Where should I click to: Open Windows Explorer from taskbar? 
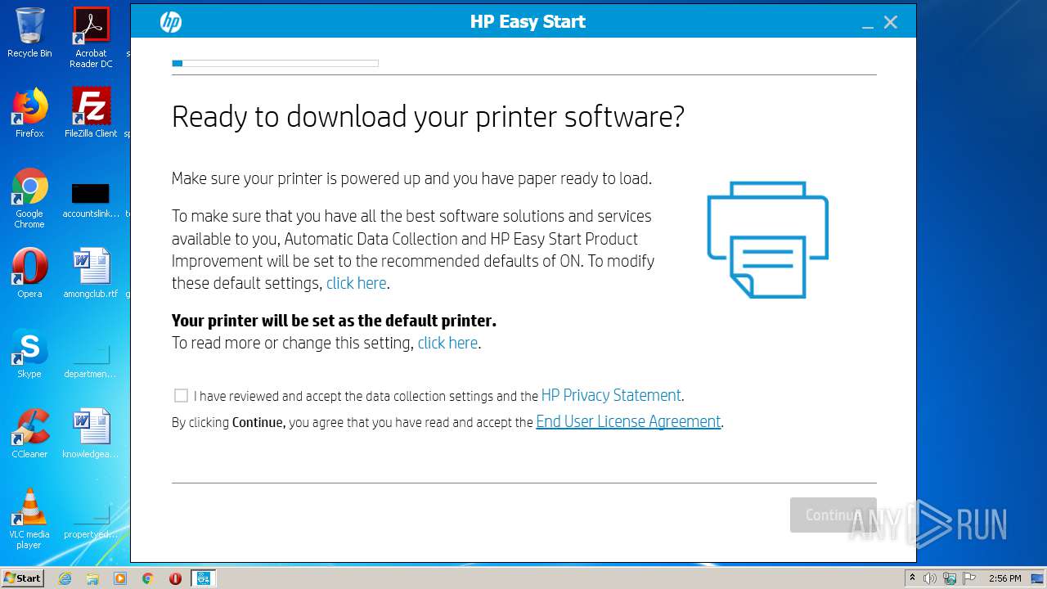pos(92,578)
